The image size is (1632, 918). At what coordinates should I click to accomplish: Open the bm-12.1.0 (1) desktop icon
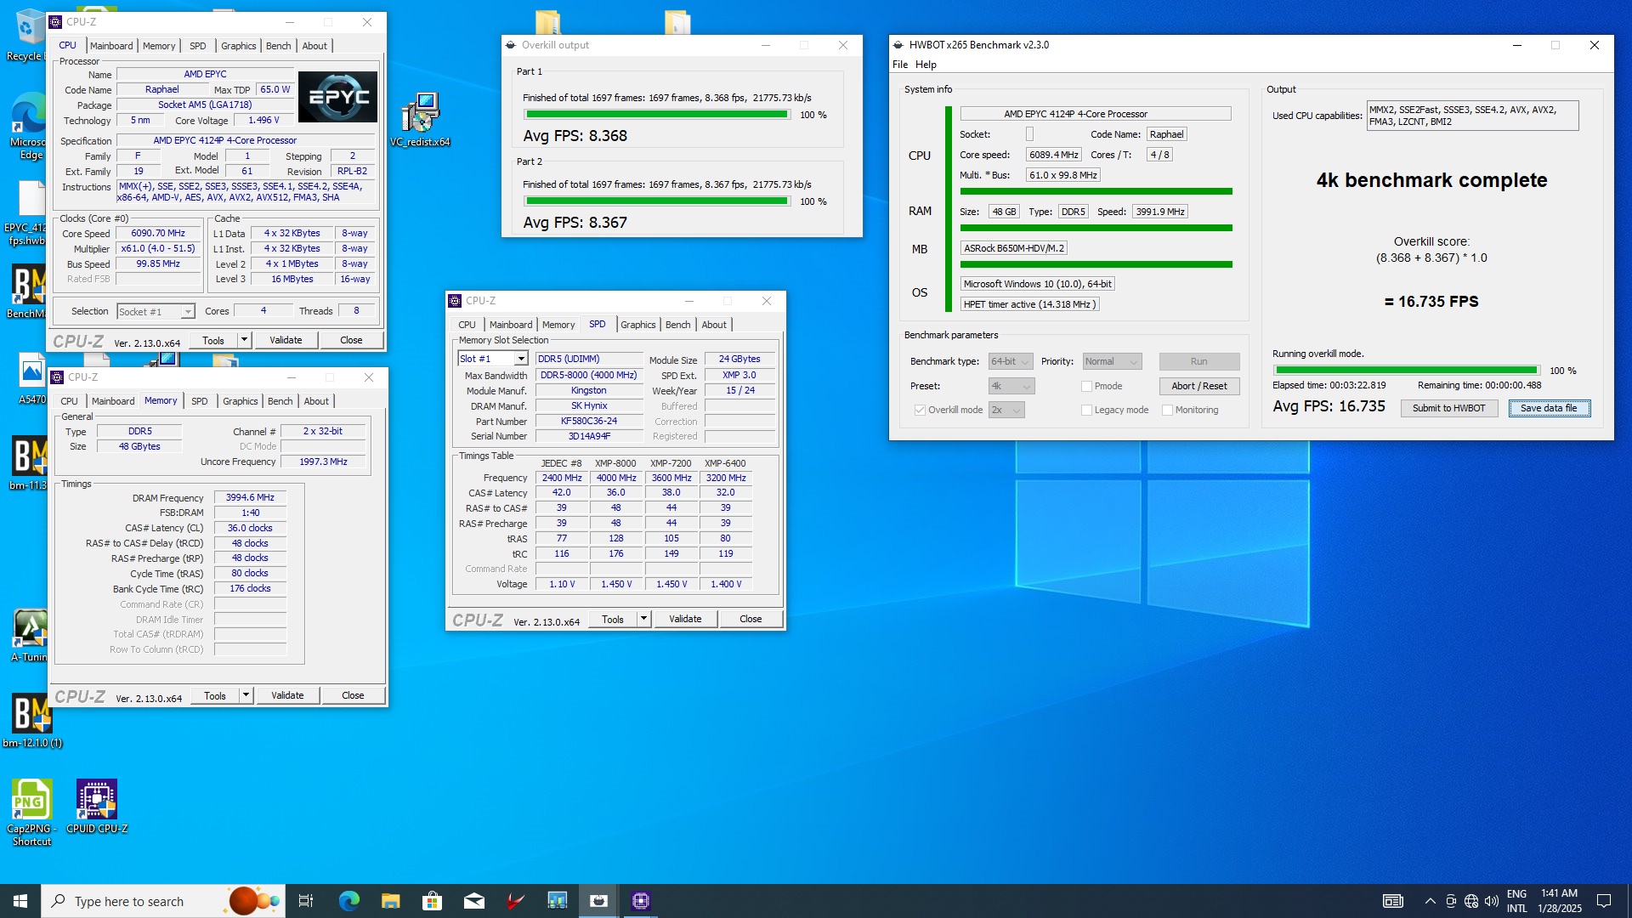click(x=32, y=720)
